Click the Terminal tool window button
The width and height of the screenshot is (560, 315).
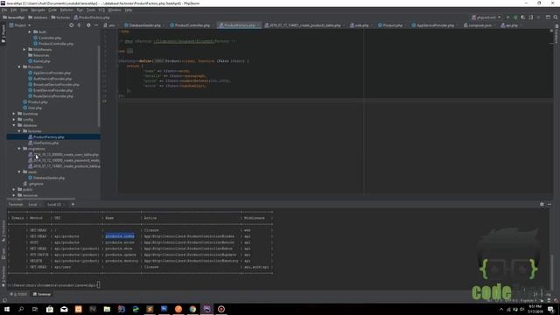42,294
